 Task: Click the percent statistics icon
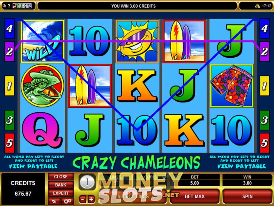click(54, 201)
